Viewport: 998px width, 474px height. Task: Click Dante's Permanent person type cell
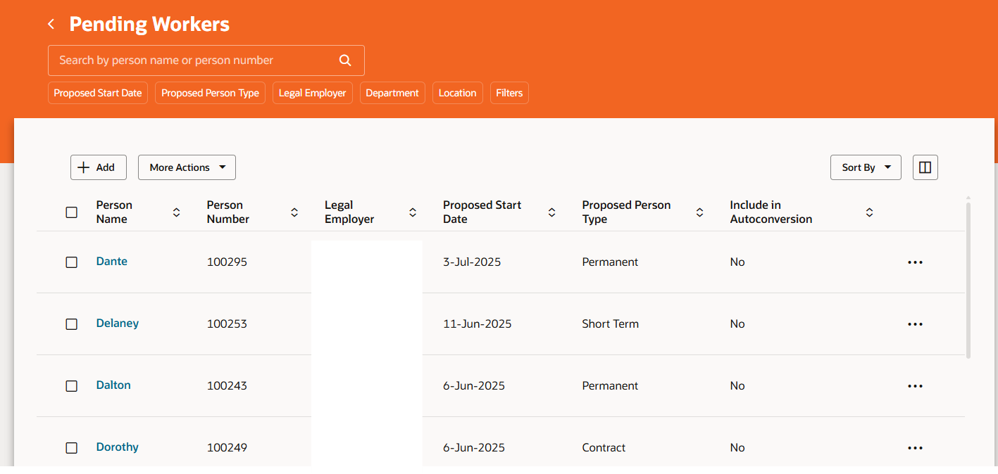[610, 262]
